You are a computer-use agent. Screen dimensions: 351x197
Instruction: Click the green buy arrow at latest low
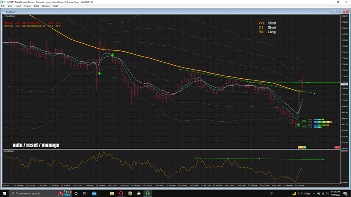pyautogui.click(x=298, y=125)
